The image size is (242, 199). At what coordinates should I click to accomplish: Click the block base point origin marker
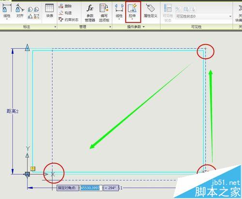(x=27, y=174)
